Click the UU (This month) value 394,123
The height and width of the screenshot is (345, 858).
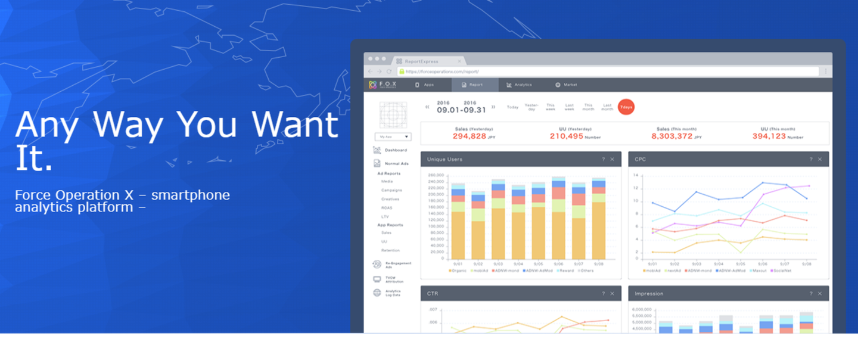click(769, 136)
